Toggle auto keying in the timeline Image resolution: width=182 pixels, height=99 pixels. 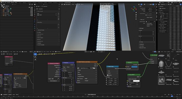pos(85,95)
